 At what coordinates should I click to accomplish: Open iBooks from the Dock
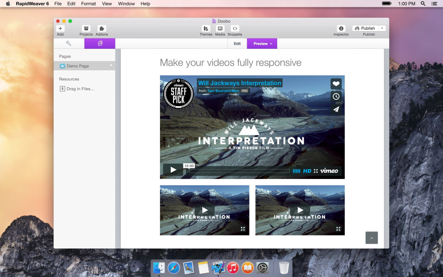[248, 268]
